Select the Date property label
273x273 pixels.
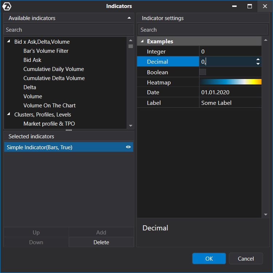pyautogui.click(x=153, y=92)
